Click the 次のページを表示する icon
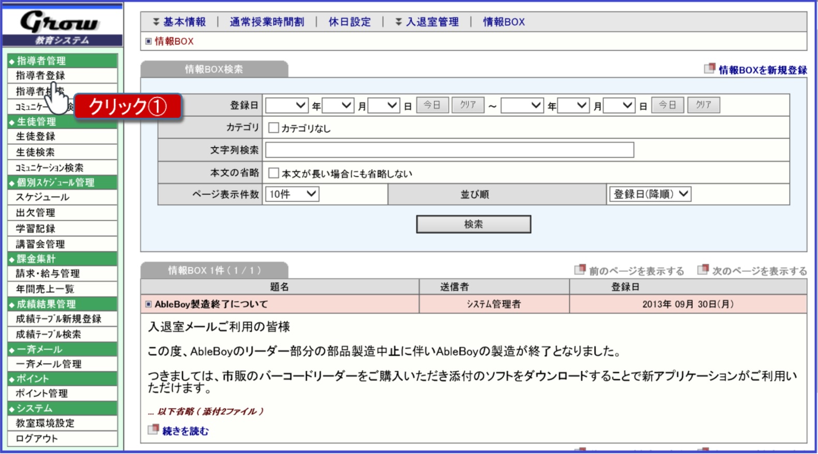Image resolution: width=818 pixels, height=454 pixels. [x=703, y=270]
